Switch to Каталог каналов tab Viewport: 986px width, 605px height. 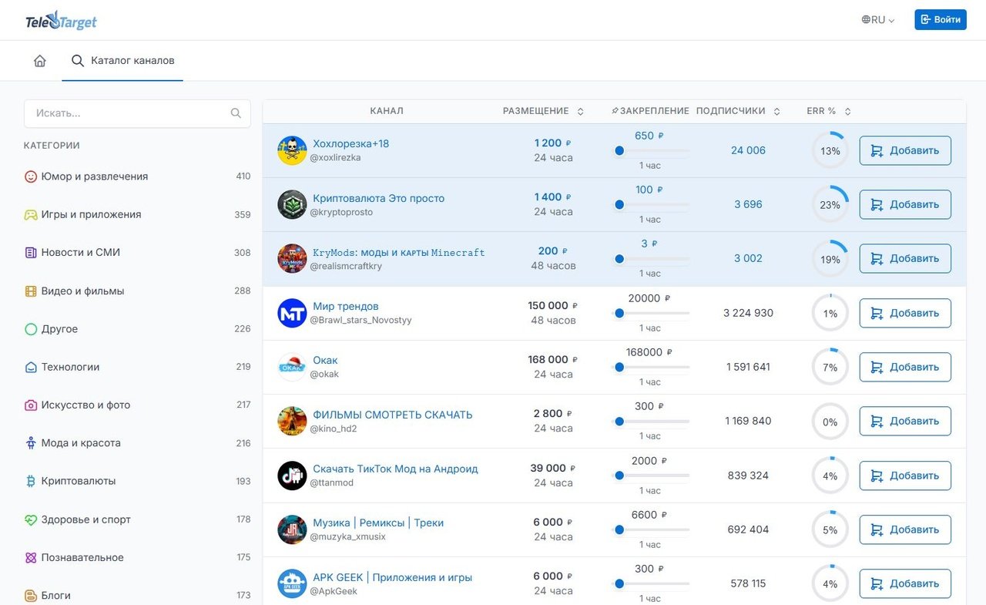point(123,61)
